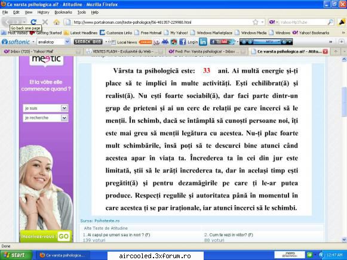
Task: Open Free Hotmail bookmark
Action: pyautogui.click(x=148, y=33)
